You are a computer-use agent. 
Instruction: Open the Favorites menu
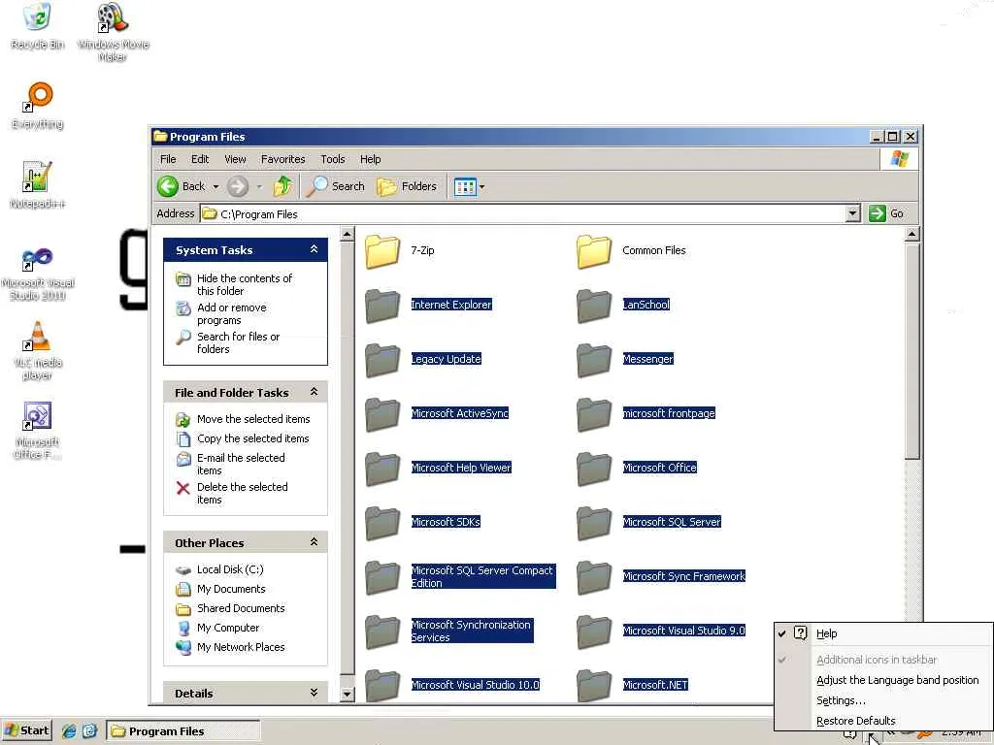(282, 159)
